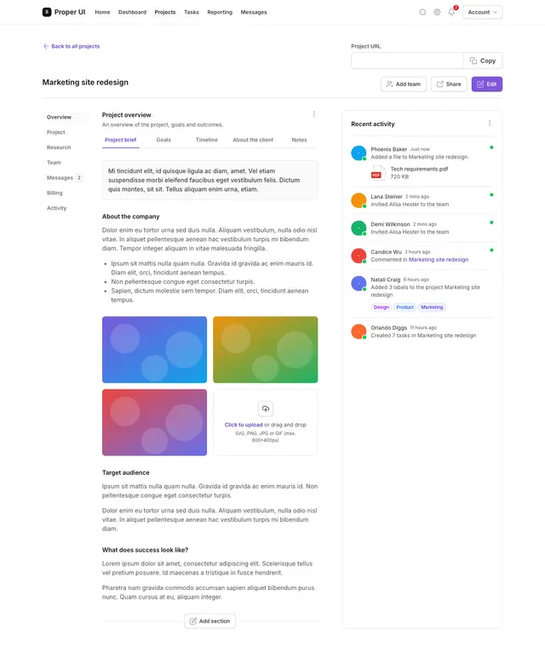The height and width of the screenshot is (665, 545).
Task: Switch to the Timeline tab
Action: pos(207,140)
